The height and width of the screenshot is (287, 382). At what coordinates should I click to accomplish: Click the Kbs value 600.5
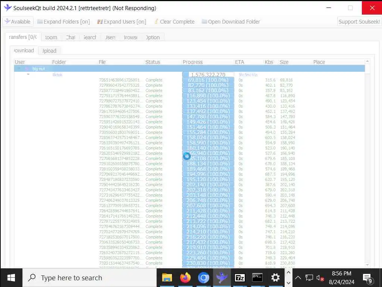(270, 138)
